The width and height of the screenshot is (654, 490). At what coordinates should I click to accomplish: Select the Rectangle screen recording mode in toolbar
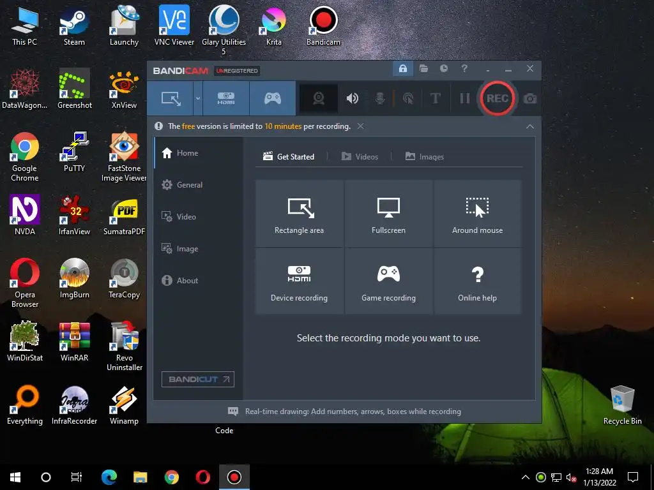171,98
